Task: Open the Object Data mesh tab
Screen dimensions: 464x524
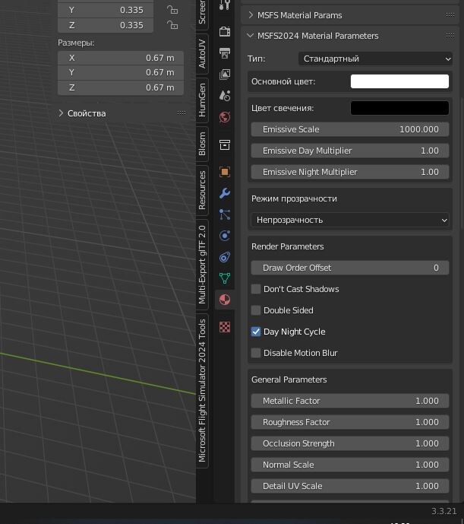Action: pyautogui.click(x=225, y=278)
